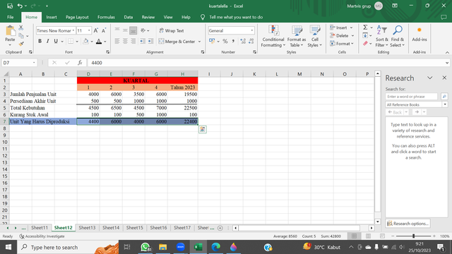Open the font color dropdown arrow
This screenshot has width=452, height=254.
pyautogui.click(x=105, y=42)
